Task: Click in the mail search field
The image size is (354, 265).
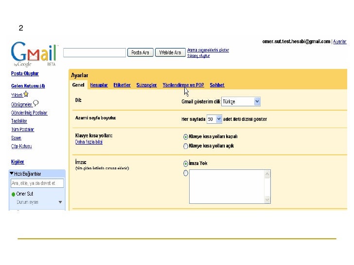Action: [x=95, y=52]
